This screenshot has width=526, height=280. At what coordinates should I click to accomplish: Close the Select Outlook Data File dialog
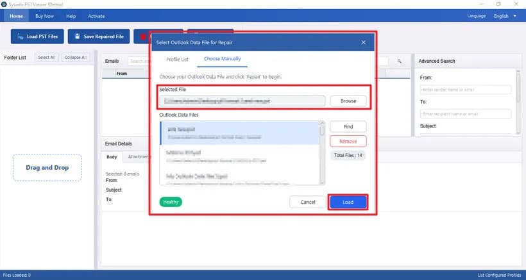364,42
